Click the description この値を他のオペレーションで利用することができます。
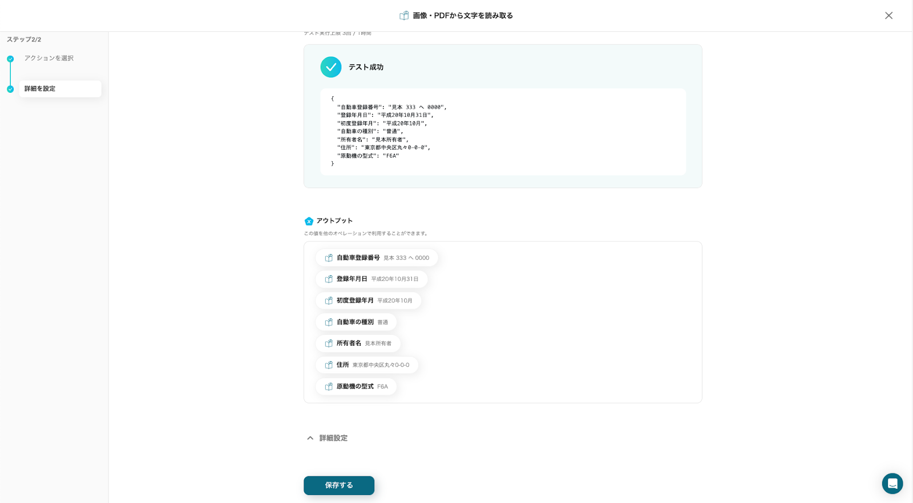The height and width of the screenshot is (503, 913). tap(366, 234)
